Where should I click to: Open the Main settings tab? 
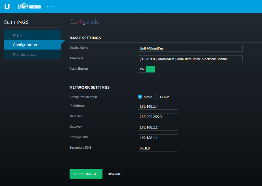(17, 35)
